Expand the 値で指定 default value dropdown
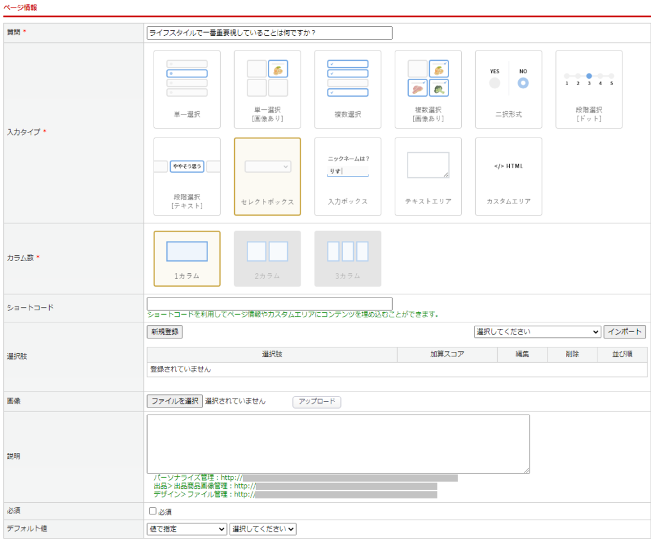Image resolution: width=655 pixels, height=547 pixels. pos(187,529)
